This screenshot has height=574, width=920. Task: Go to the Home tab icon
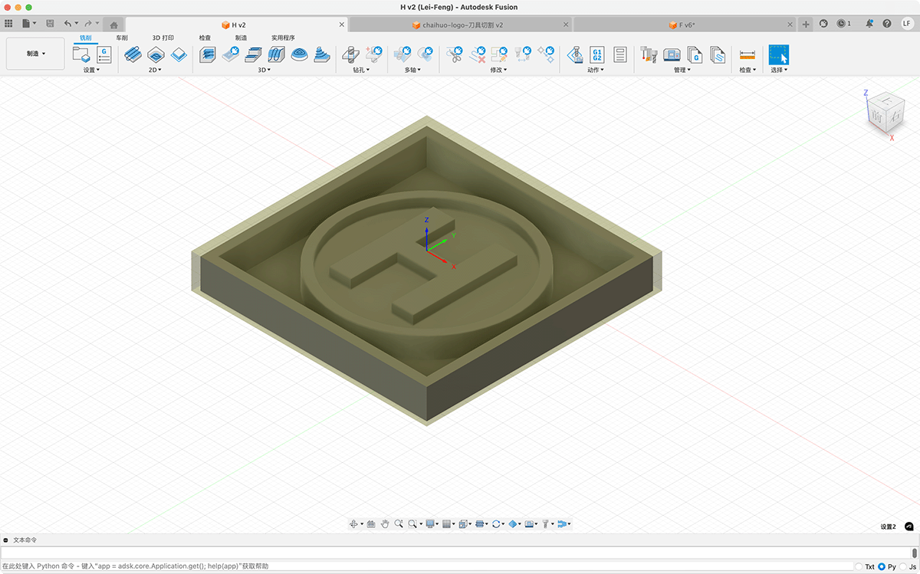(113, 25)
